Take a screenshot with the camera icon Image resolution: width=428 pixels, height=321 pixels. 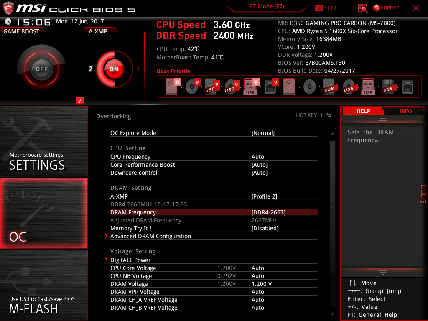coord(318,8)
